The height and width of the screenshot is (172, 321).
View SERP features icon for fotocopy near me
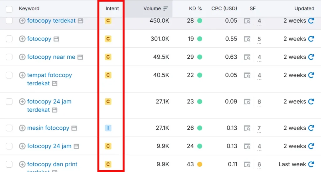(247, 57)
